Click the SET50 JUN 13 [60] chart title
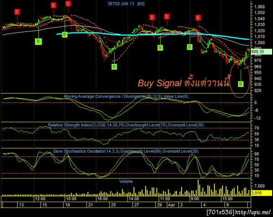 pos(126,4)
